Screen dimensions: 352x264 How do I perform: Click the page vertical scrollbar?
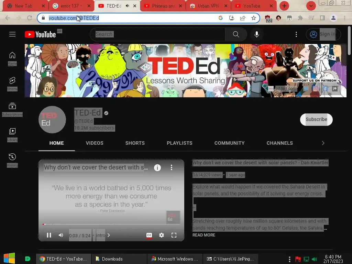click(349, 41)
